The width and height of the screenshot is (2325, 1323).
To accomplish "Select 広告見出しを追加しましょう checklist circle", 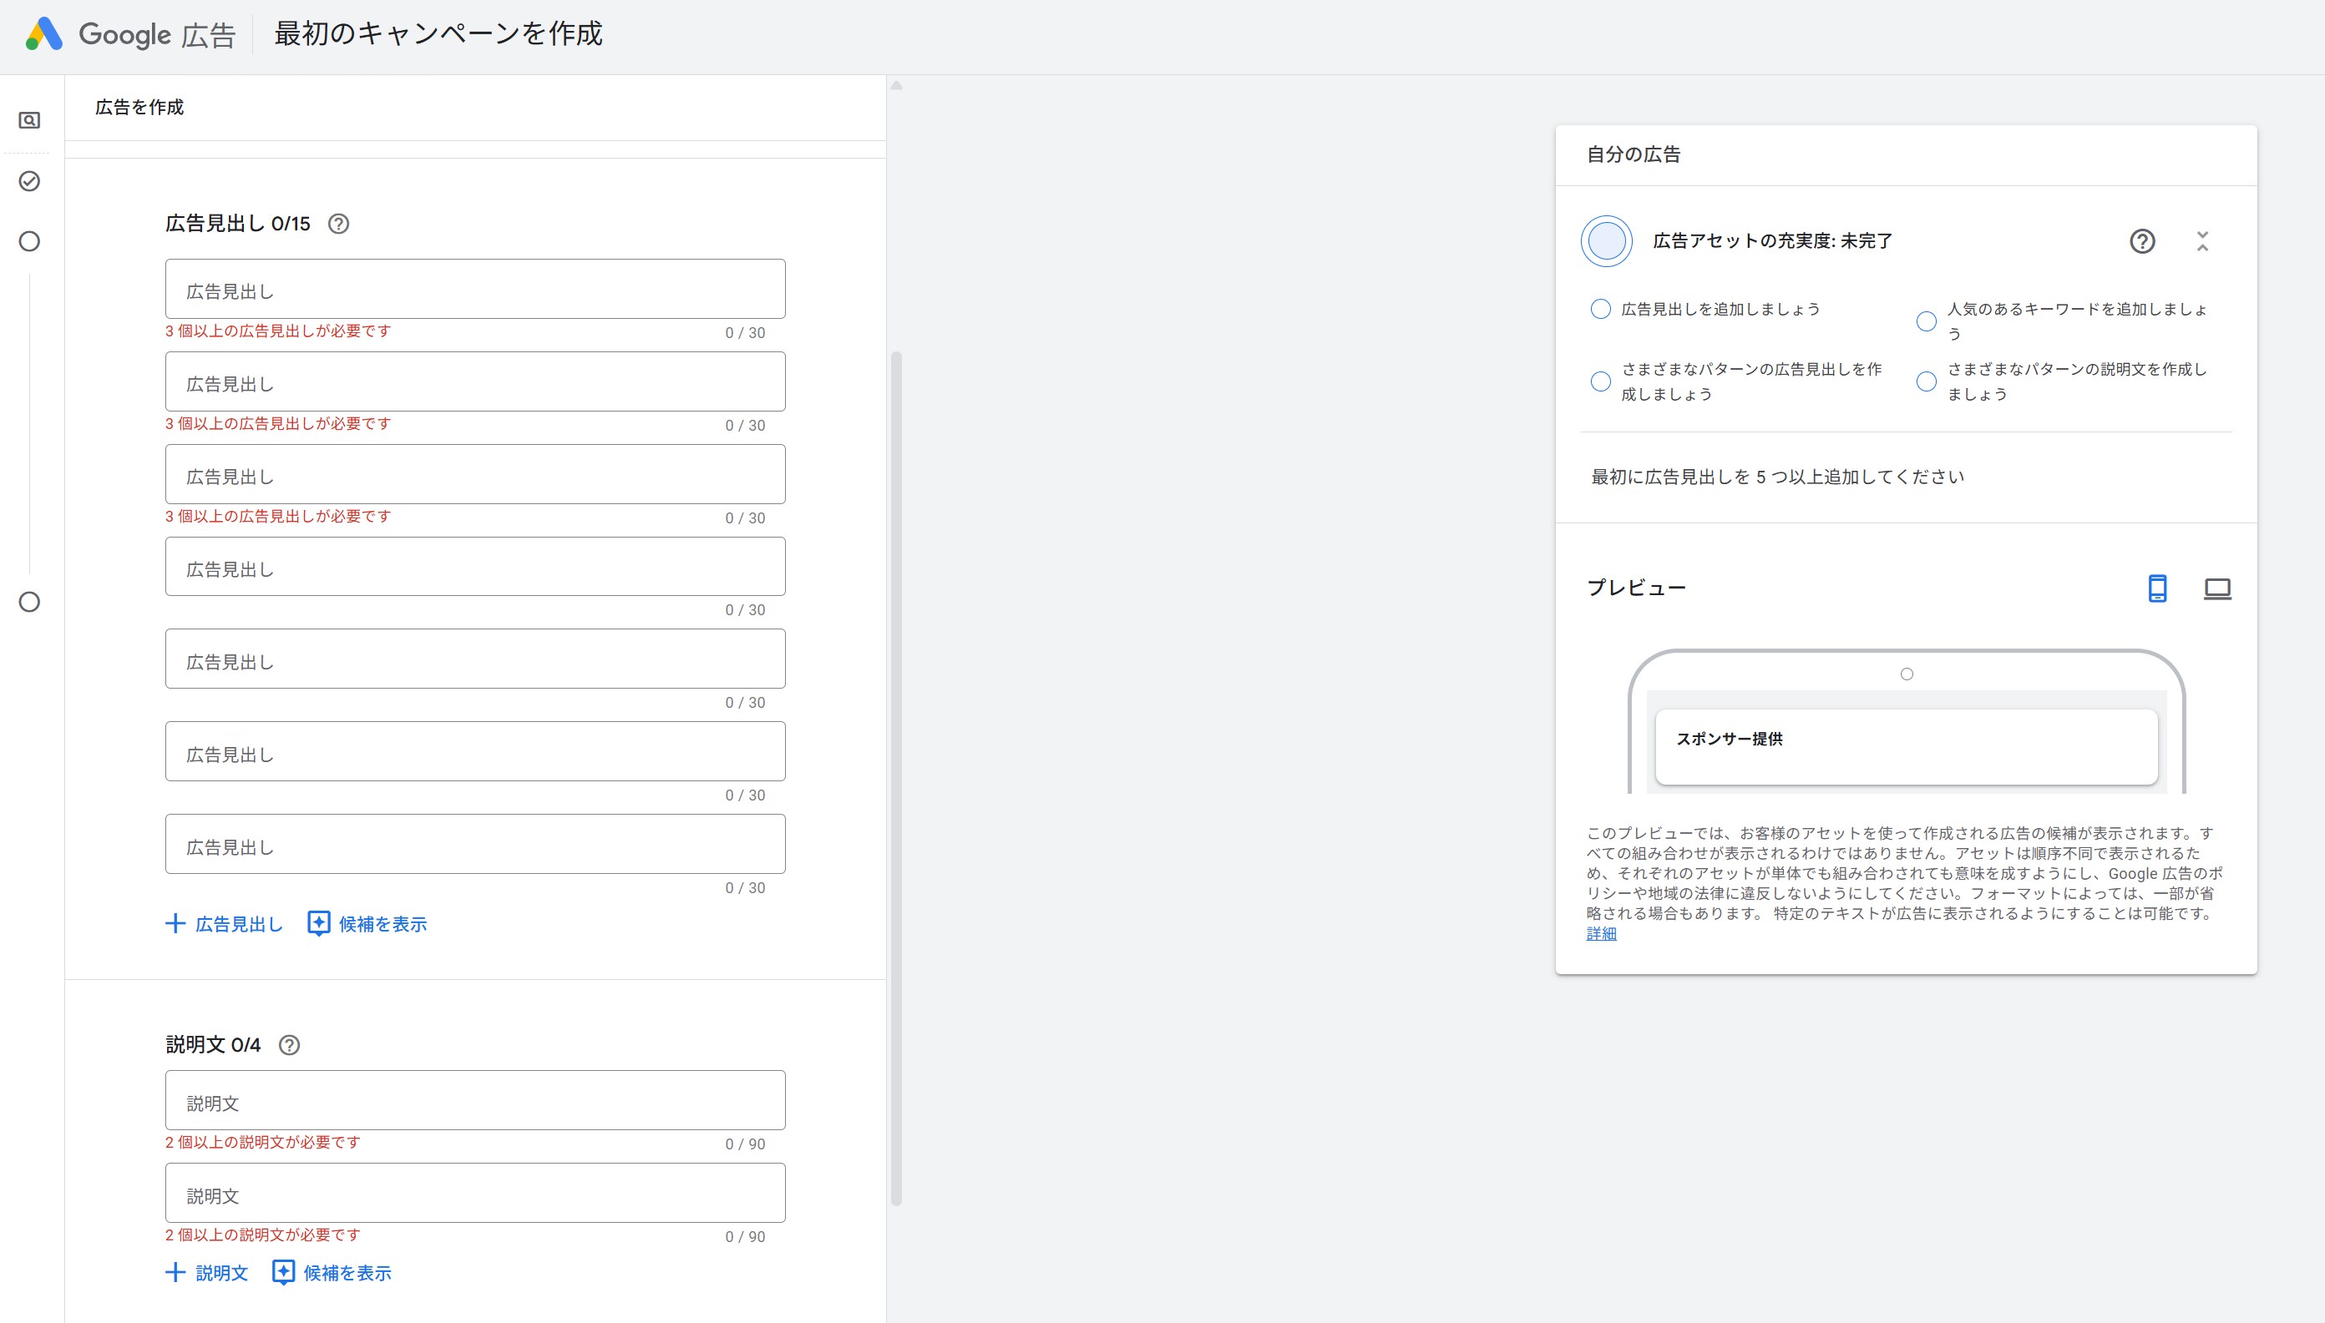I will click(1601, 309).
